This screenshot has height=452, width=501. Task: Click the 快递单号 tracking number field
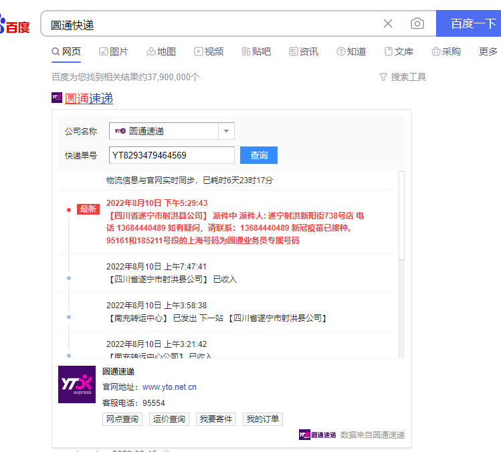(x=171, y=155)
